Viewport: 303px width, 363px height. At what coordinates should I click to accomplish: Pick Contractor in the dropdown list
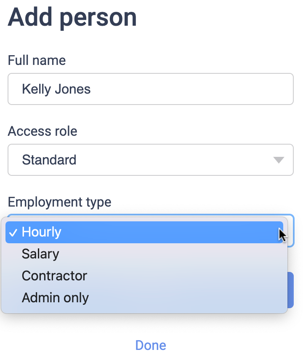pos(54,276)
